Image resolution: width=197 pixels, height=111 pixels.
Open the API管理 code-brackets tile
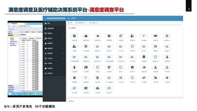click(x=144, y=78)
